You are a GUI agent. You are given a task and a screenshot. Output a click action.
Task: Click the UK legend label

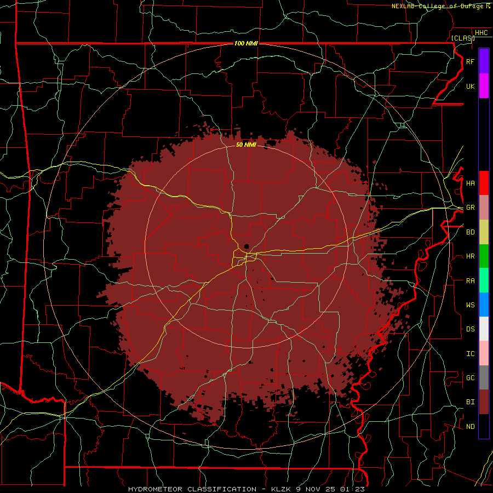(470, 86)
